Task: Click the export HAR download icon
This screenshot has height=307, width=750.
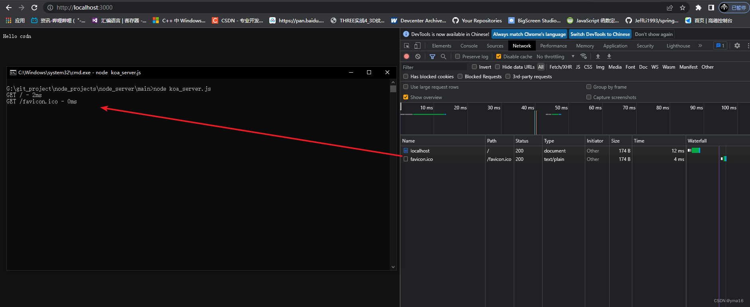Action: [x=609, y=56]
